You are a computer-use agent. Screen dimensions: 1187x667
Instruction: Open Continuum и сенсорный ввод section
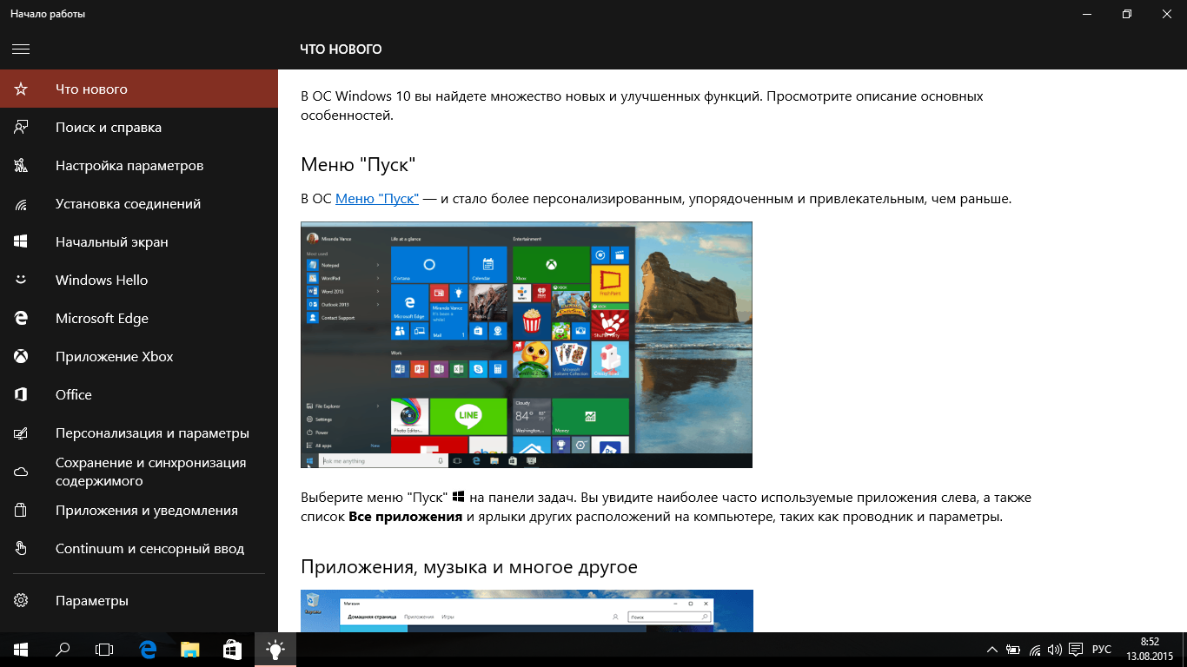[139, 549]
